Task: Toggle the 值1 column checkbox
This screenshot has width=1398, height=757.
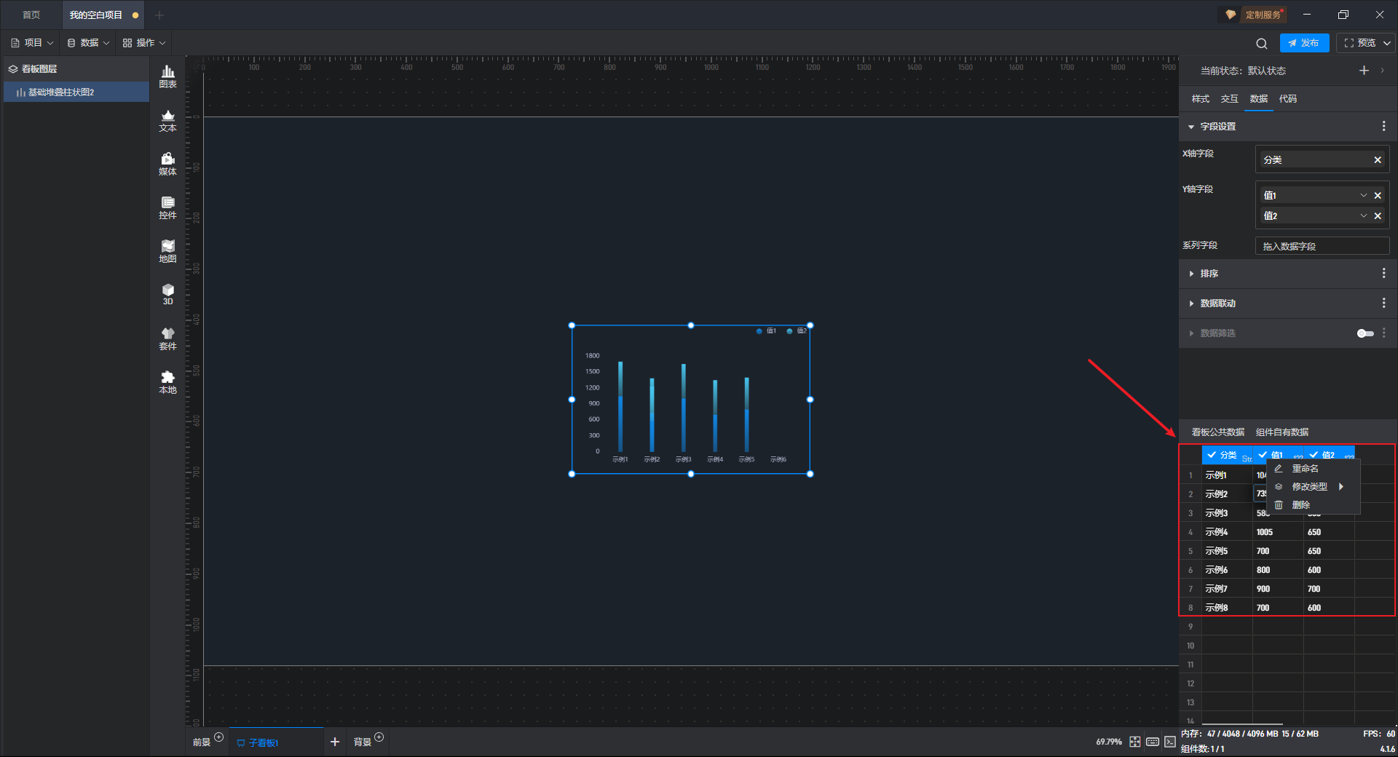Action: click(x=1263, y=455)
